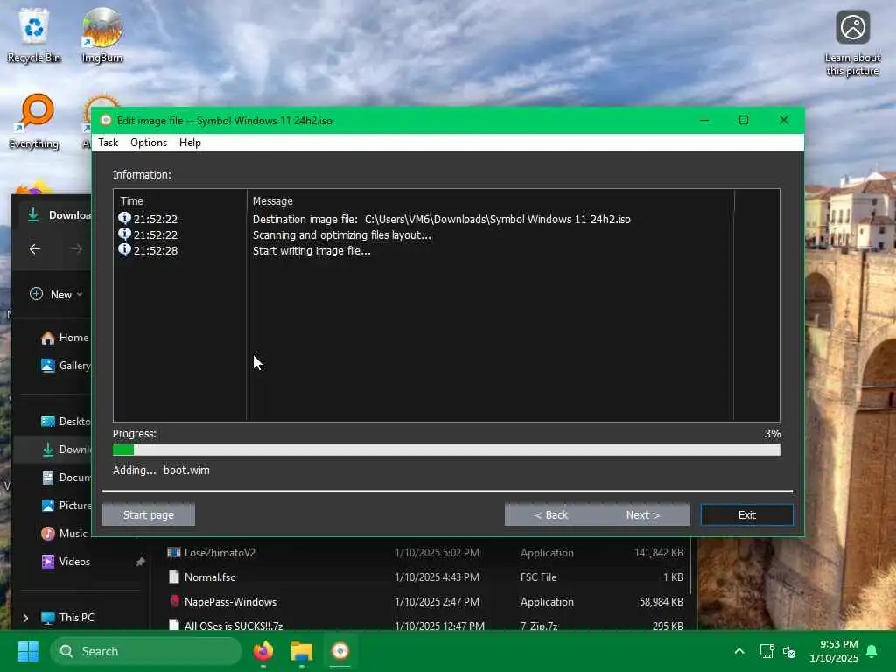Open the ImgBurn desktop icon
Screen dimensions: 896x672
(x=101, y=35)
